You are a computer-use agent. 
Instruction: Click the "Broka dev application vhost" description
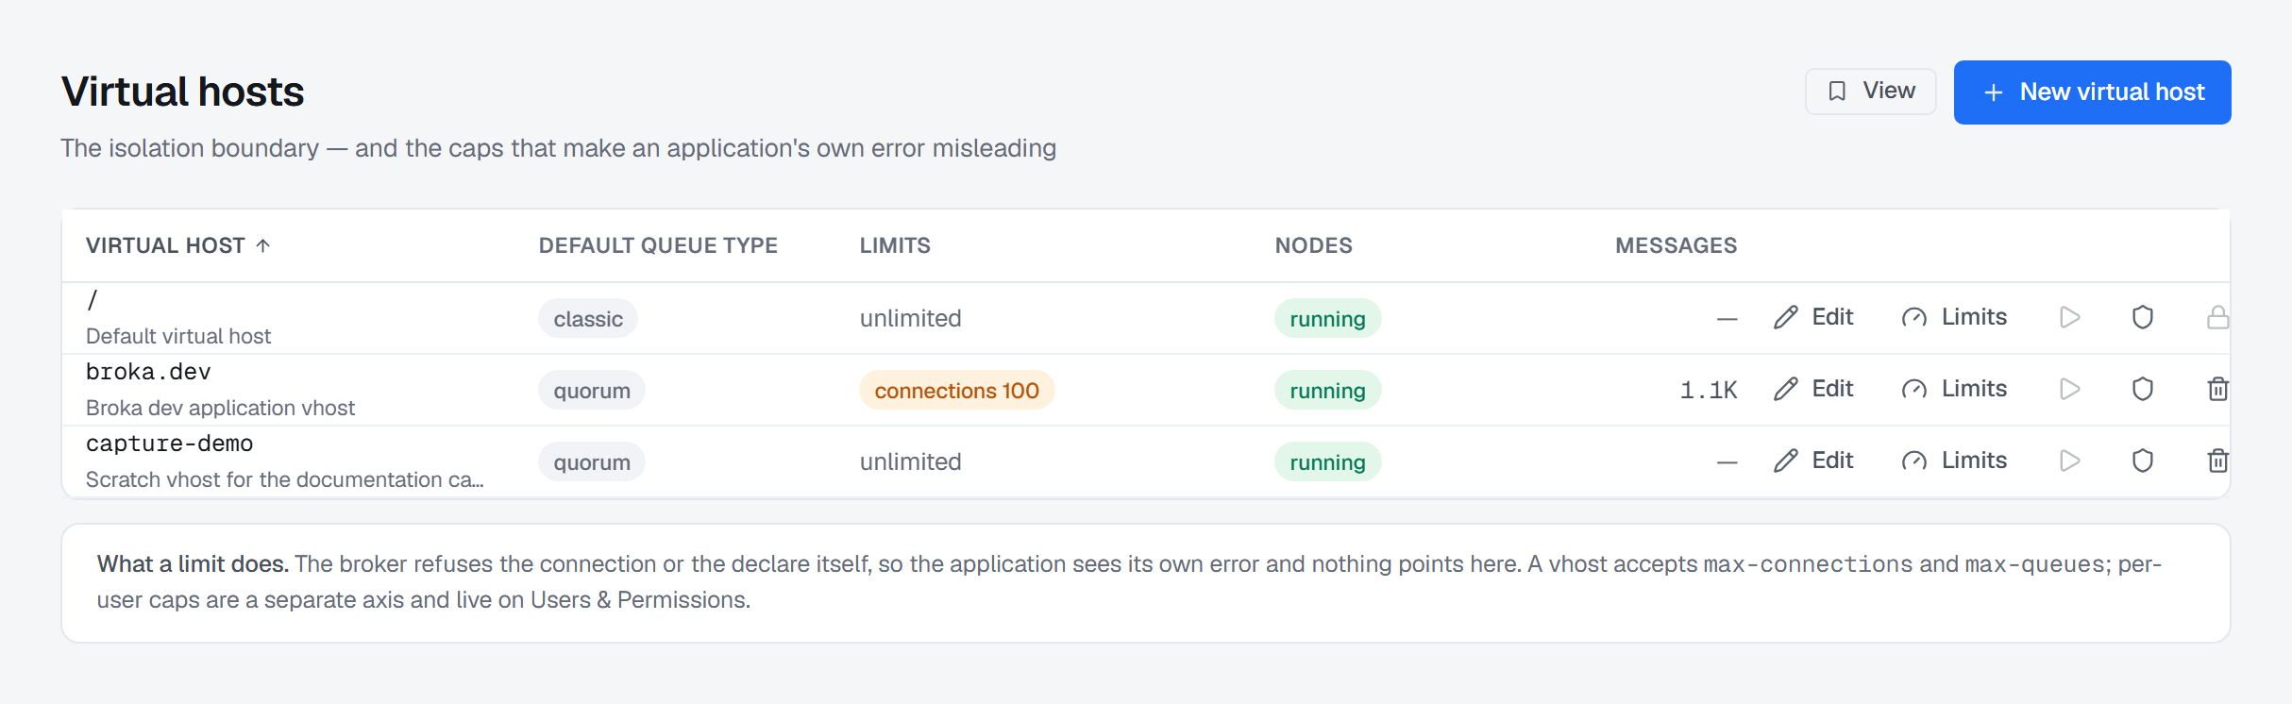click(x=220, y=408)
